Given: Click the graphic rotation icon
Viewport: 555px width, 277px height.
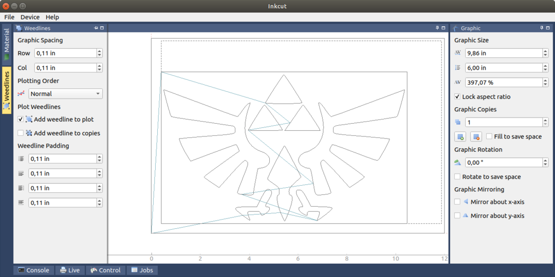Looking at the screenshot, I should tap(458, 163).
